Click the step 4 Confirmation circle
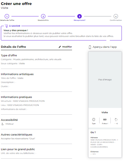Screen dimensions: 123x161 (x=116, y=16)
